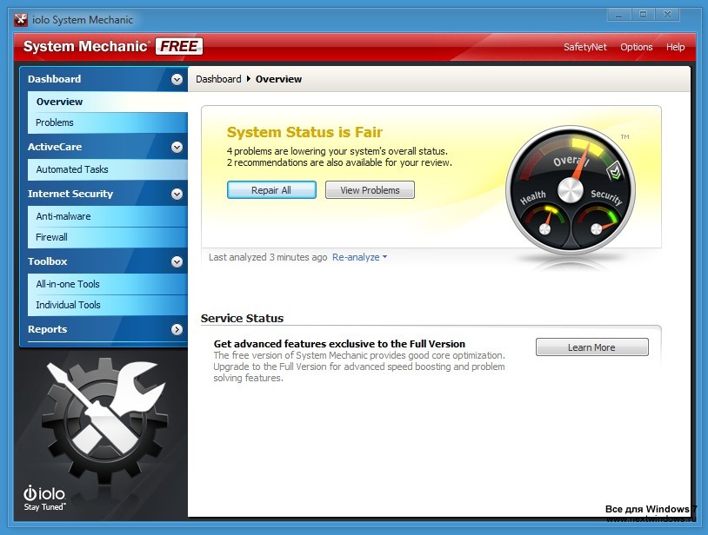Open Automated Tasks page

pos(108,169)
